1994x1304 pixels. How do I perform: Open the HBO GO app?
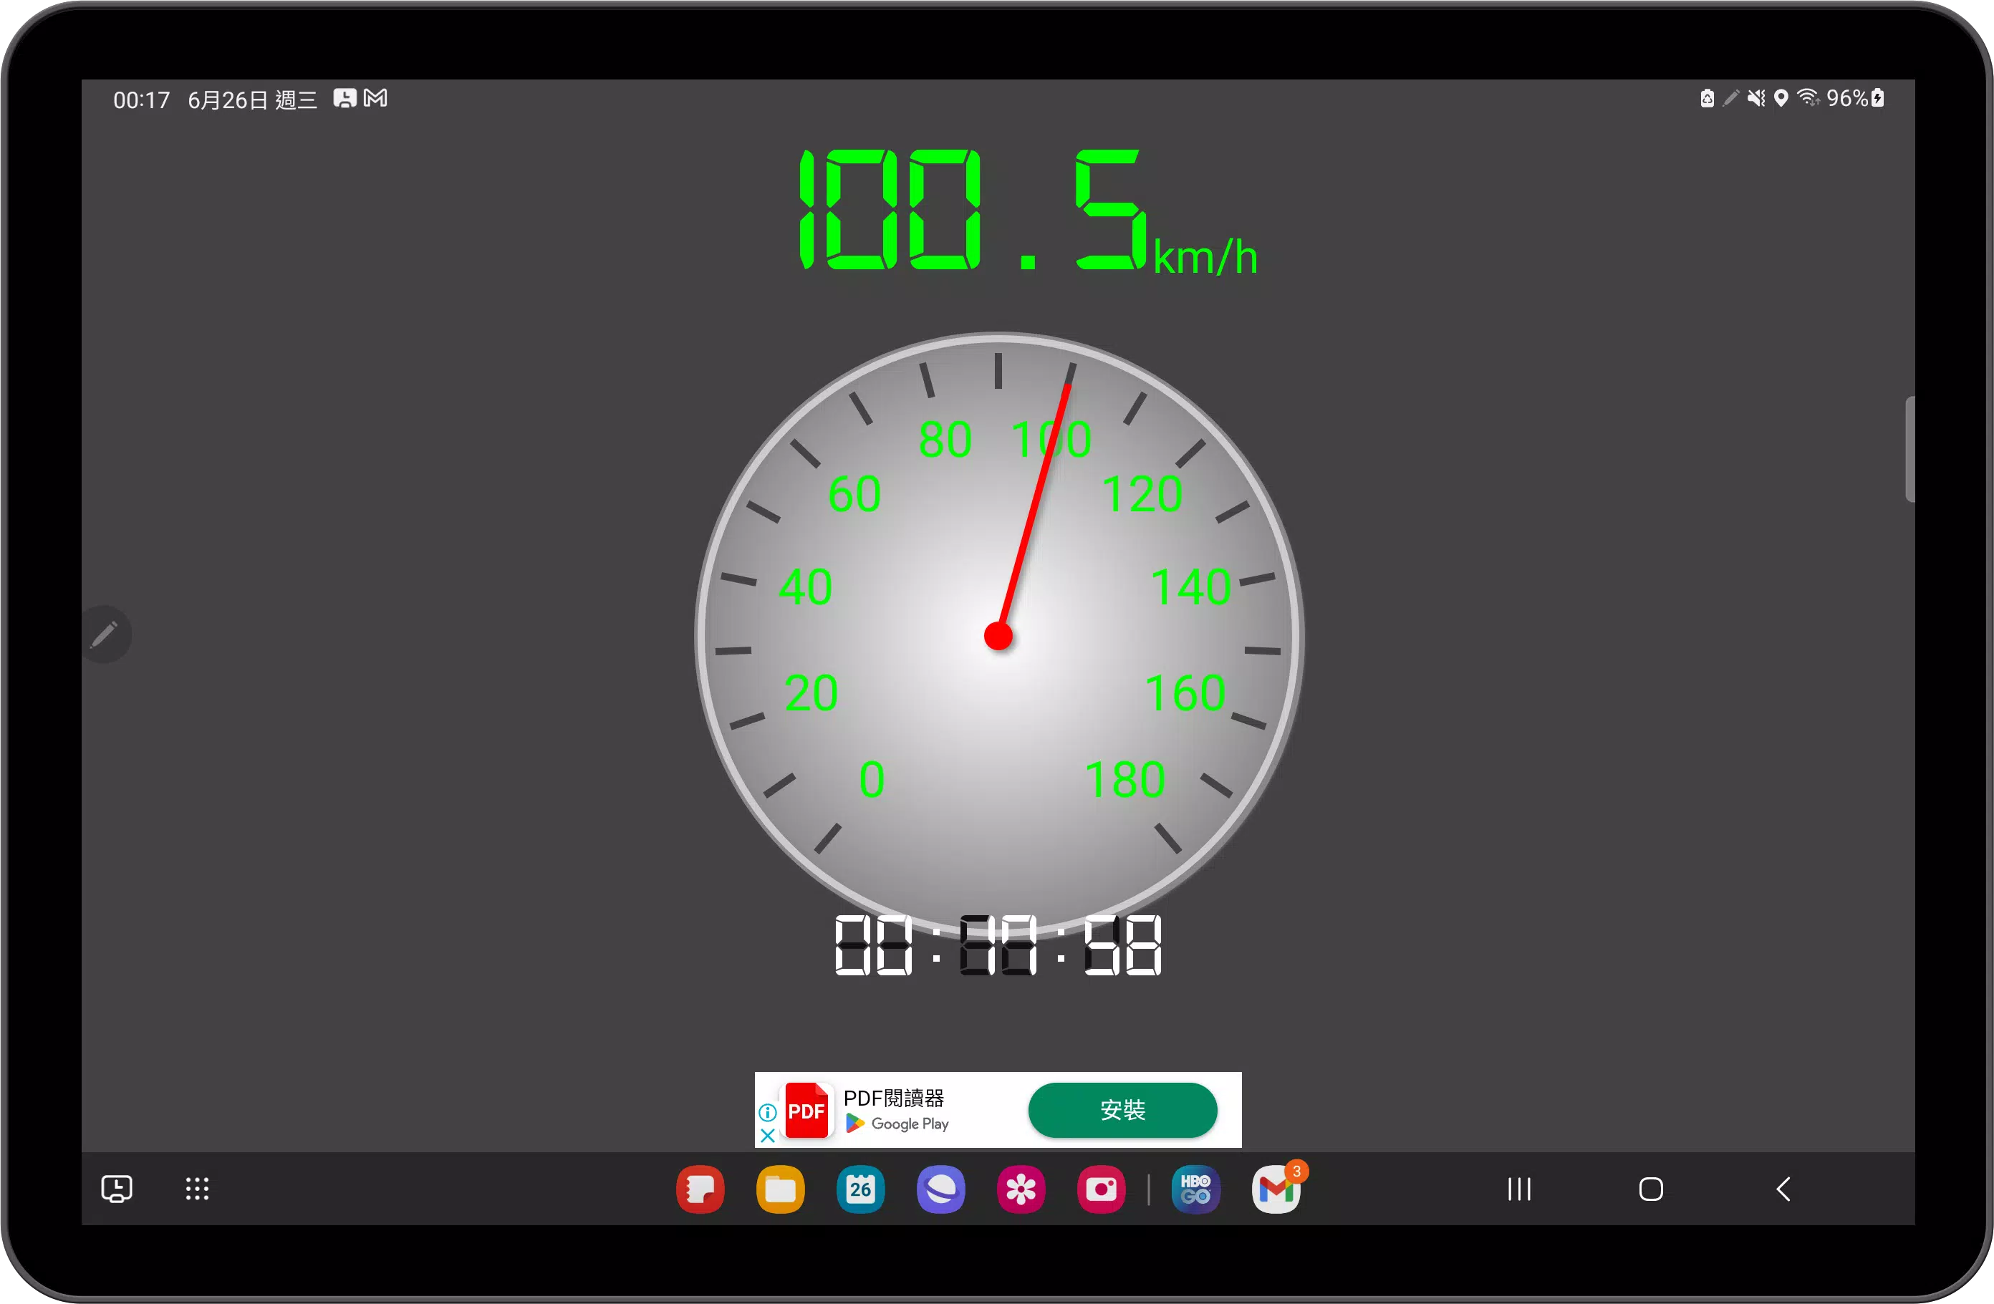tap(1195, 1189)
